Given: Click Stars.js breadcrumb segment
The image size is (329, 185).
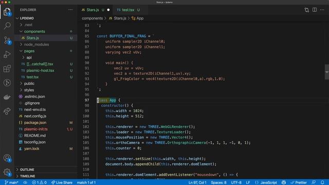Looking at the screenshot, I should click(x=118, y=18).
